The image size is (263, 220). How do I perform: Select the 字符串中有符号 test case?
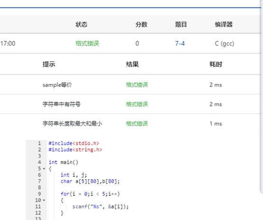tap(62, 104)
